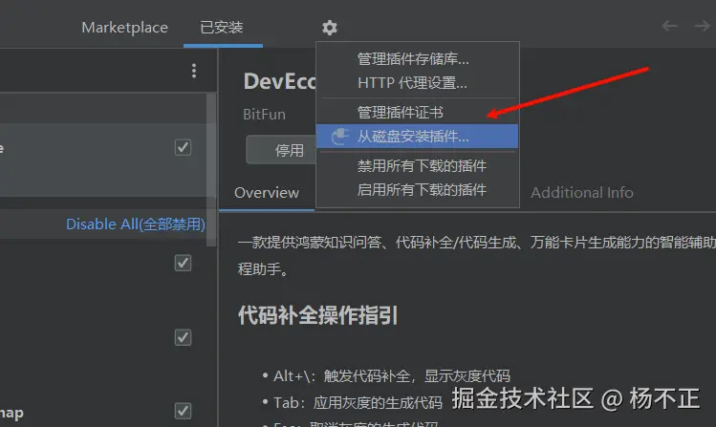Toggle the checkbox of the row ending in 'nap'
Viewport: 716px width, 427px height.
[184, 411]
